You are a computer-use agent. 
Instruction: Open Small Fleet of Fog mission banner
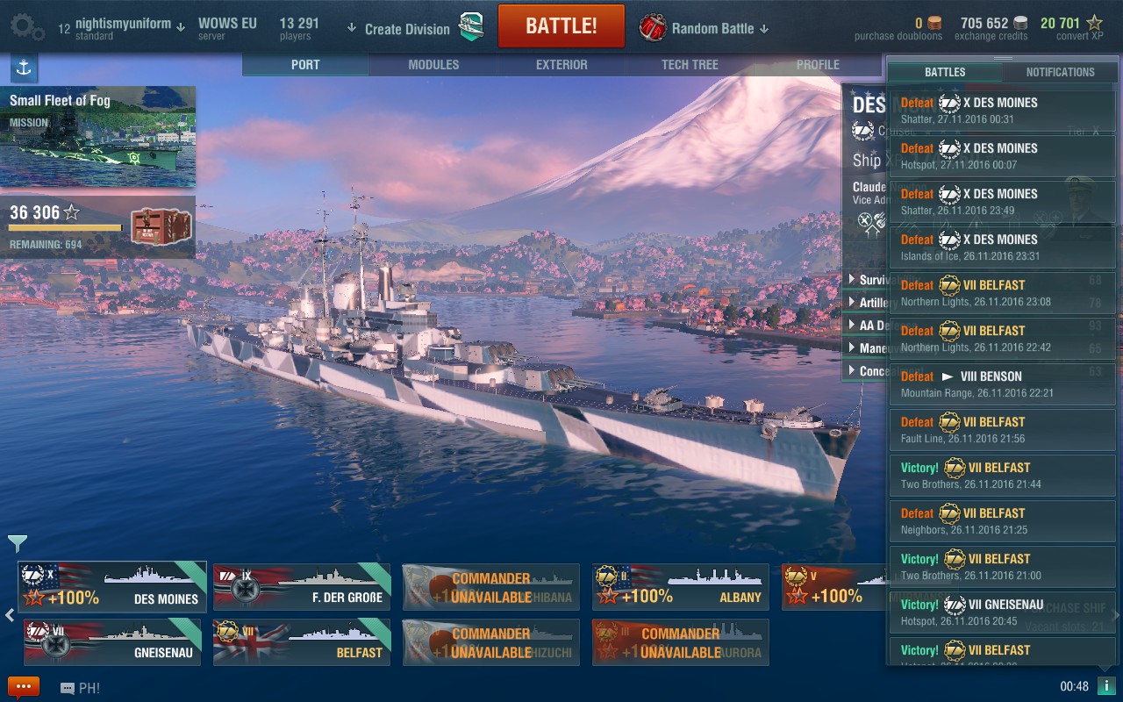[98, 136]
